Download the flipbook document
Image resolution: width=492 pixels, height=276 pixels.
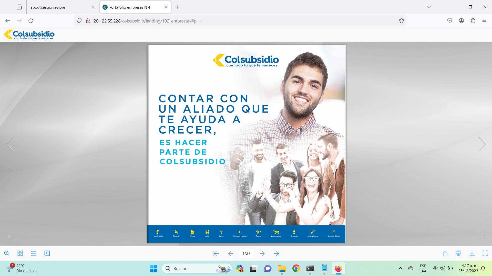tap(472, 253)
